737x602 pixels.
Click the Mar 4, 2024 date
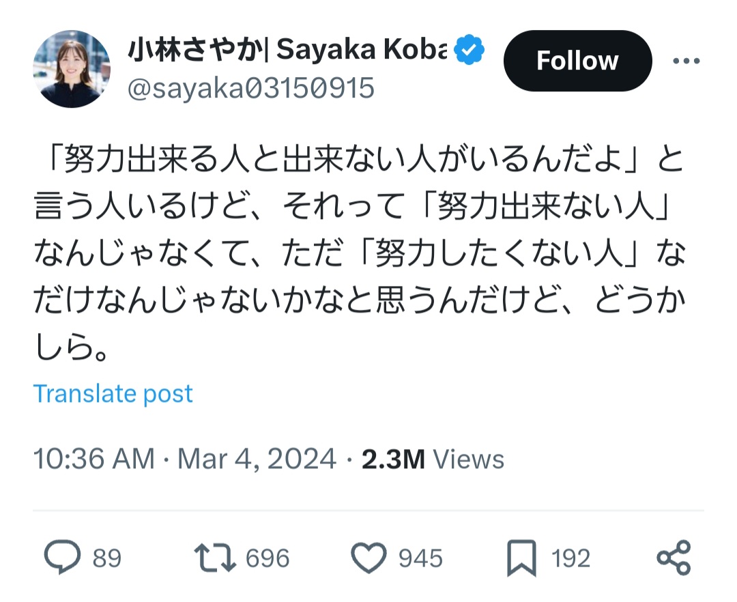[x=257, y=459]
